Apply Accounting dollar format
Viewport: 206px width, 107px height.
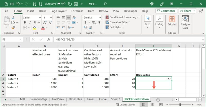85,23
